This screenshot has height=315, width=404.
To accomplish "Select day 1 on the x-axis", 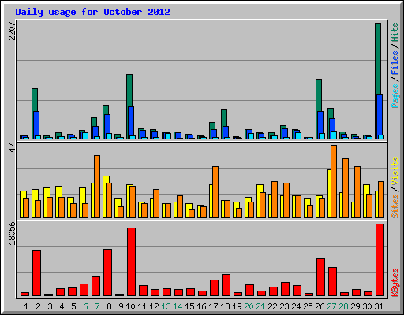I will pyautogui.click(x=26, y=306).
